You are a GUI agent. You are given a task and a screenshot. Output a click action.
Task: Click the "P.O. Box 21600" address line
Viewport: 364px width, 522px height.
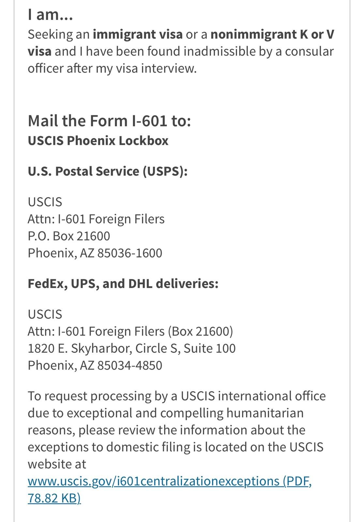69,236
